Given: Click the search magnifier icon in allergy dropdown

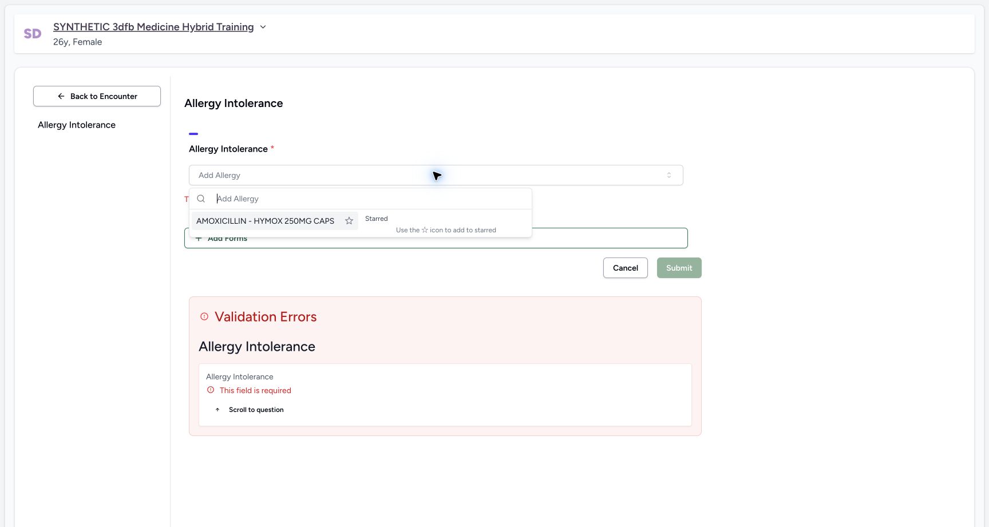Looking at the screenshot, I should 201,199.
